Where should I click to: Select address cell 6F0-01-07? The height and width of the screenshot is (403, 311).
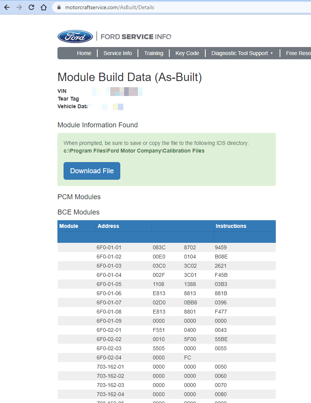point(109,302)
